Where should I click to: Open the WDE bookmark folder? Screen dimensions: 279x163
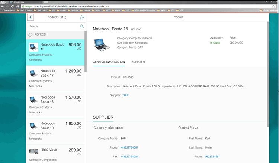click(161, 10)
